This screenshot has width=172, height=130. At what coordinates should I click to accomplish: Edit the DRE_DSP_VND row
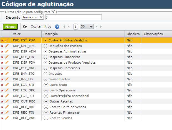point(7,68)
